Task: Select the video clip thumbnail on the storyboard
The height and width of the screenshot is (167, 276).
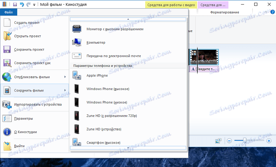Action: [204, 57]
